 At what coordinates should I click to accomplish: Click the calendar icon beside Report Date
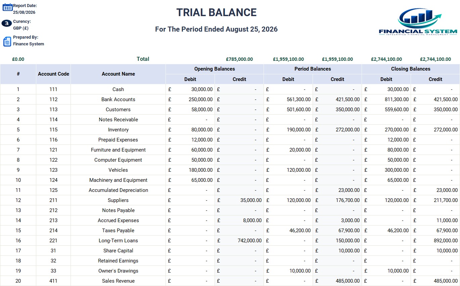click(7, 7)
